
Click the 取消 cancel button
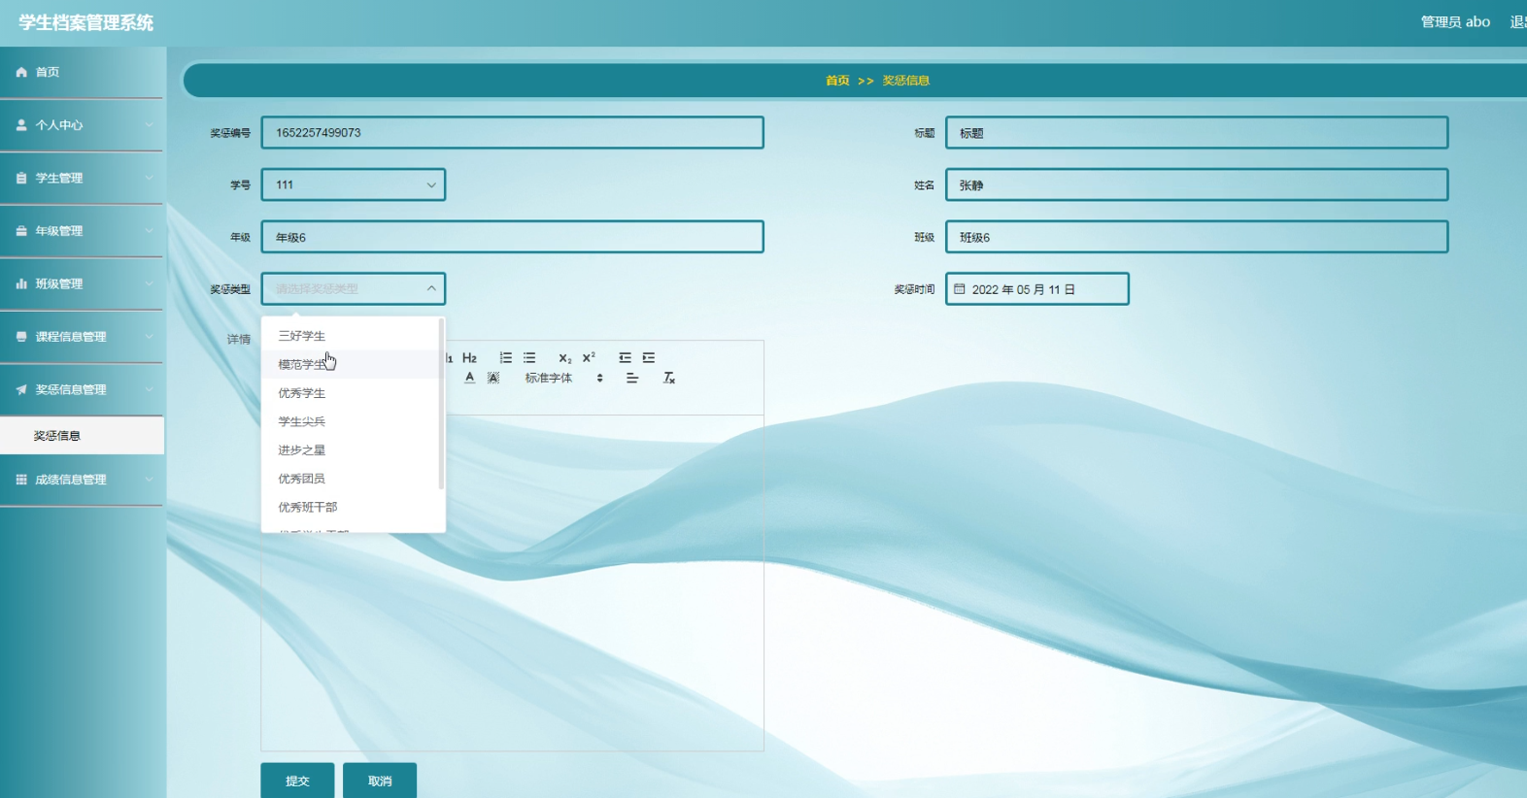(x=380, y=781)
